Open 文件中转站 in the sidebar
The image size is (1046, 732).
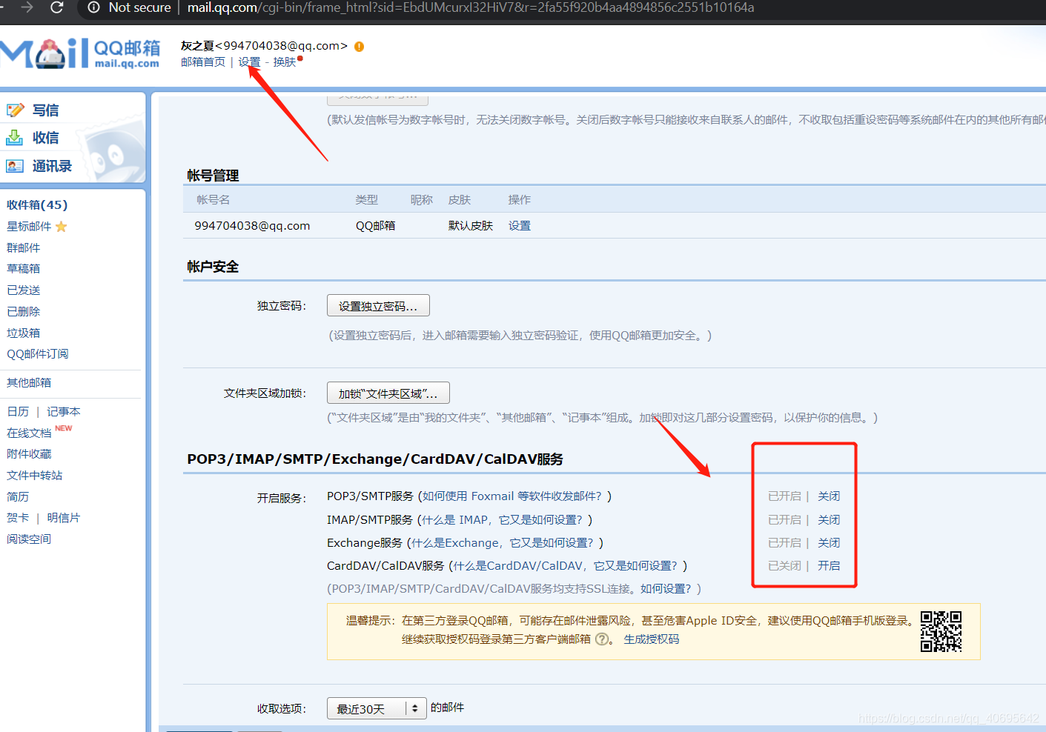point(35,476)
